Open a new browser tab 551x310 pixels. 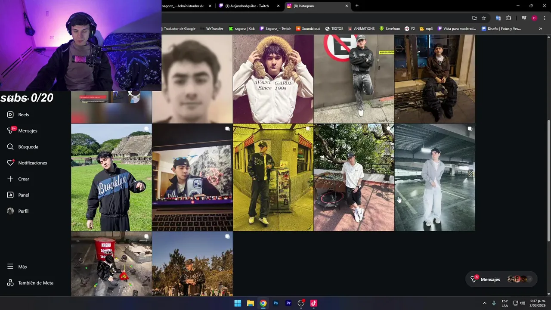click(x=357, y=6)
